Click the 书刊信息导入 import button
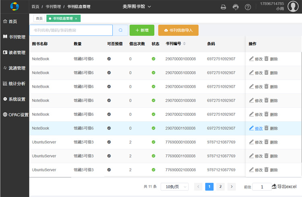This screenshot has width=302, height=197. pos(178,30)
